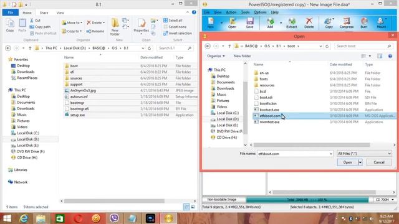The image size is (399, 224).
Task: Click the Open dialog help icon
Action: point(390,56)
